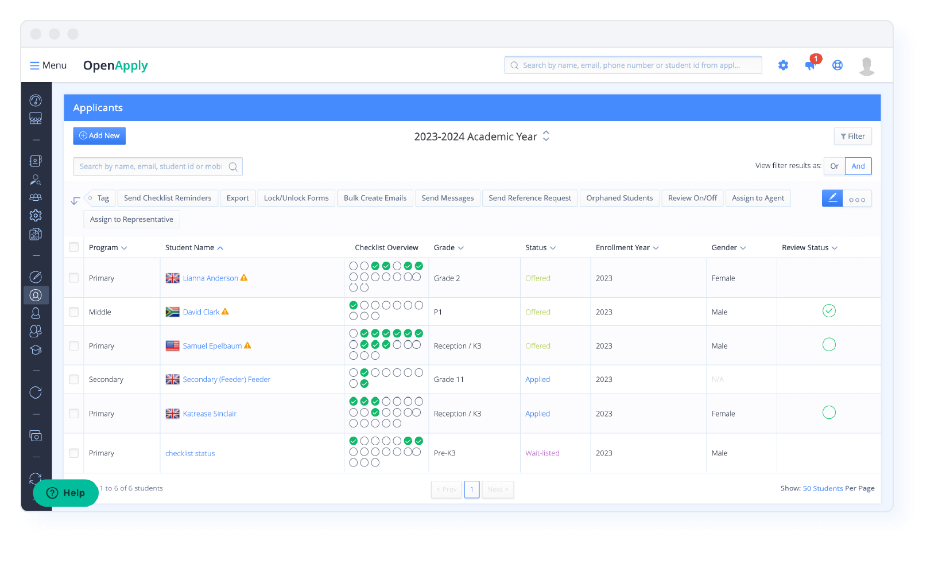
Task: Select the blue pencil edit view button
Action: 832,199
